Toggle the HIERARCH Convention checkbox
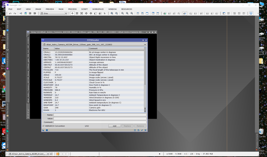 click(43, 126)
